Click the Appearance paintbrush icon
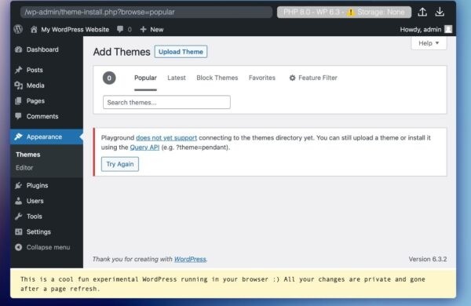Image resolution: width=471 pixels, height=306 pixels. point(18,137)
